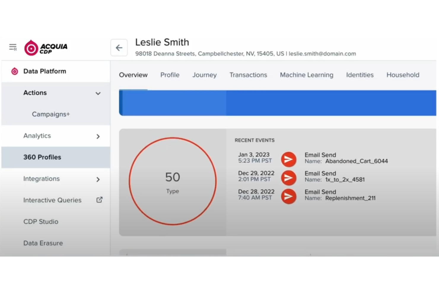This screenshot has height=293, width=439.
Task: Collapse the sidebar using the double-arrow icon
Action: (12, 47)
